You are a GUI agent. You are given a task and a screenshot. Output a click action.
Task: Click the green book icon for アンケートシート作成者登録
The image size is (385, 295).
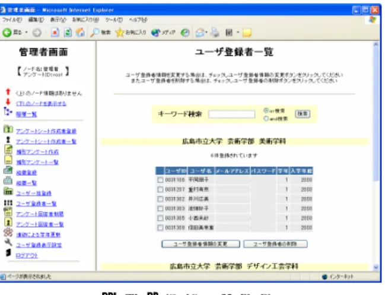8,129
